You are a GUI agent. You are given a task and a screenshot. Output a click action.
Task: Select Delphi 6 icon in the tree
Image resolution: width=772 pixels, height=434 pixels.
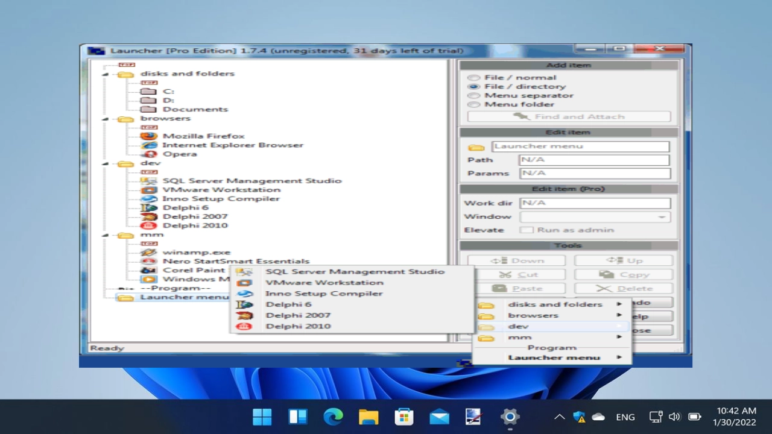pyautogui.click(x=148, y=208)
